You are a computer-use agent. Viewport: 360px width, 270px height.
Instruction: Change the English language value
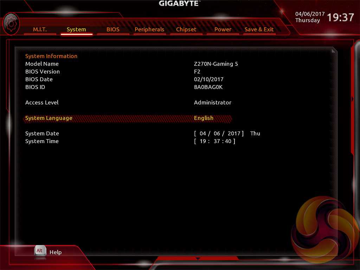coord(204,118)
